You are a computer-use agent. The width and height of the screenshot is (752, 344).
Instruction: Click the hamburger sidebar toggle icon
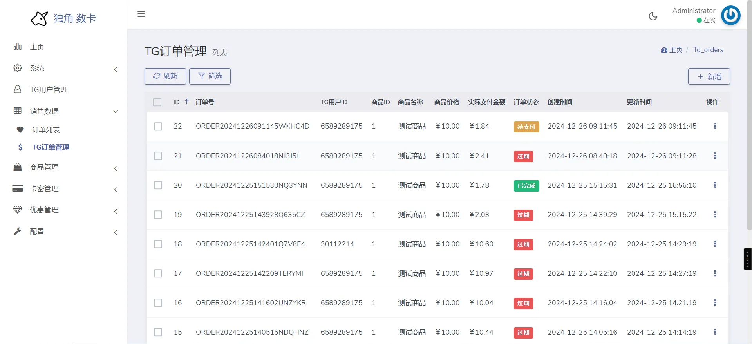[141, 14]
